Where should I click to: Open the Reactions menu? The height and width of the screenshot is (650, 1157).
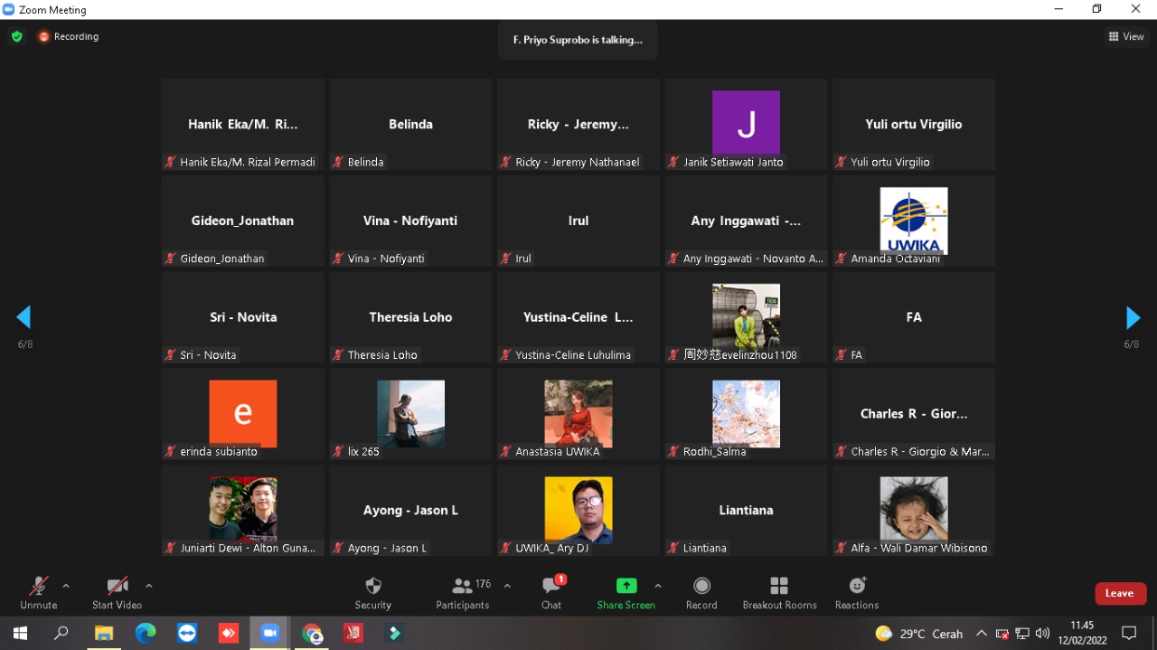point(856,593)
